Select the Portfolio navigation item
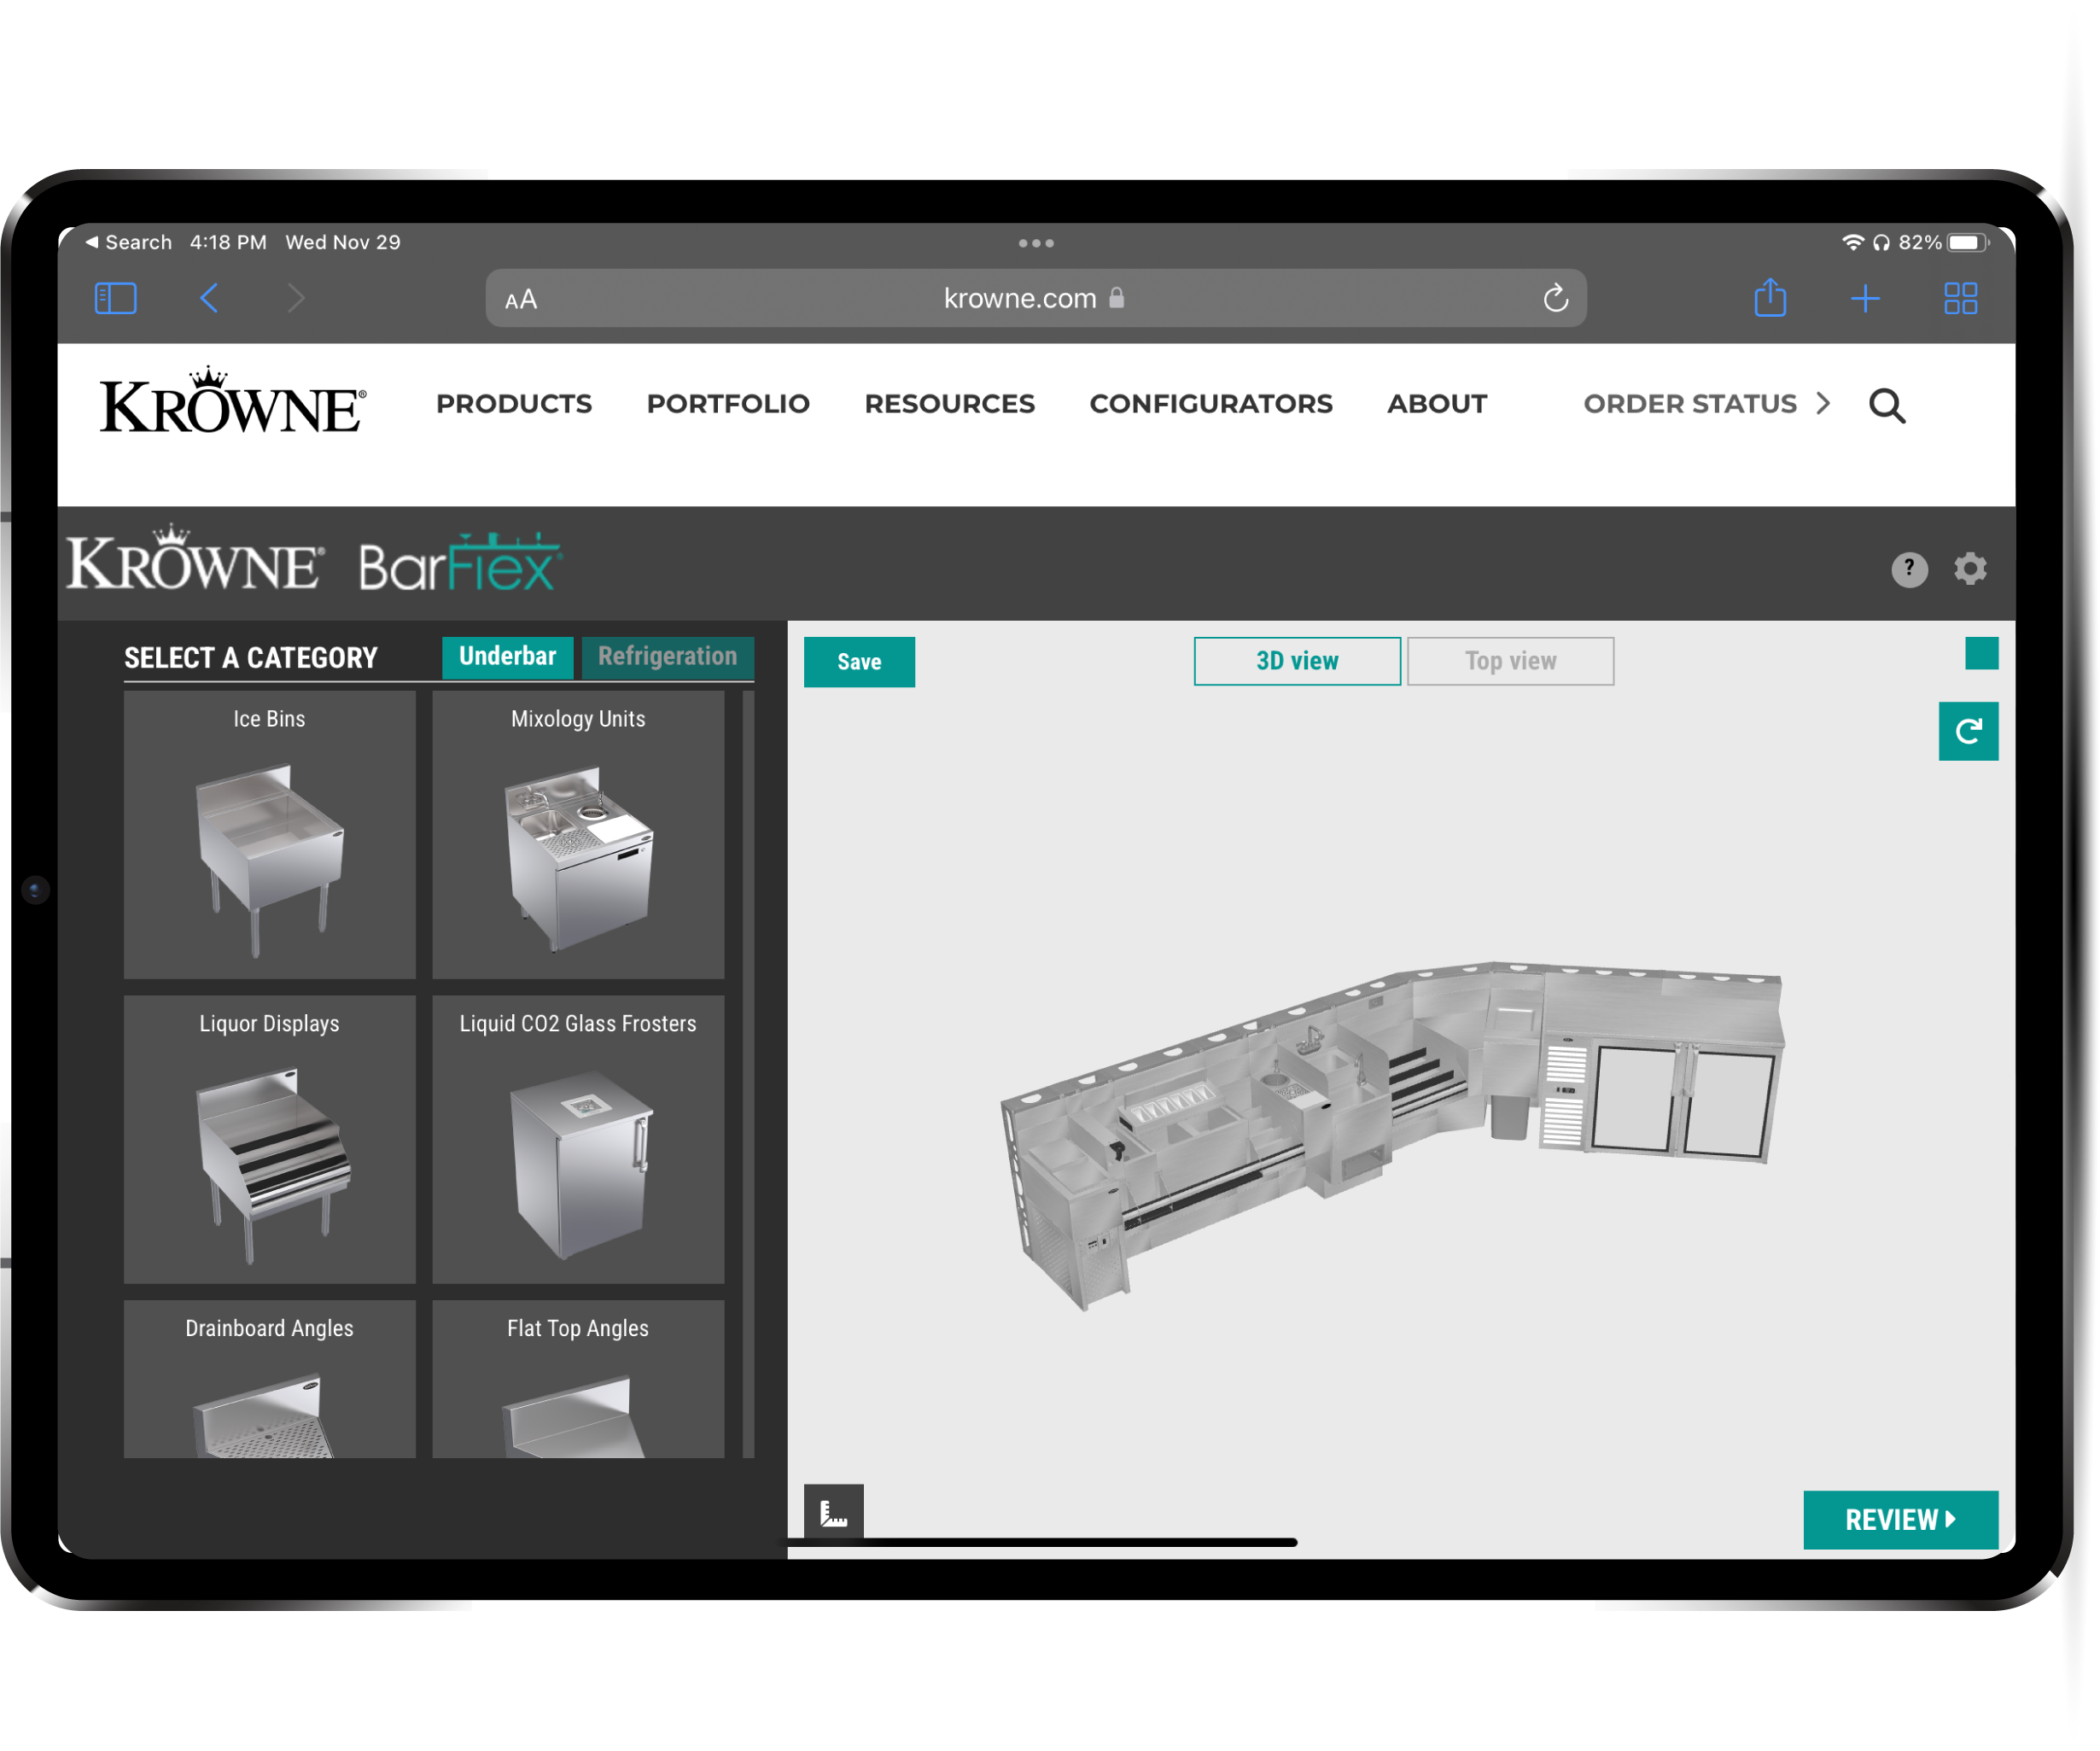The height and width of the screenshot is (1751, 2100). [x=728, y=404]
